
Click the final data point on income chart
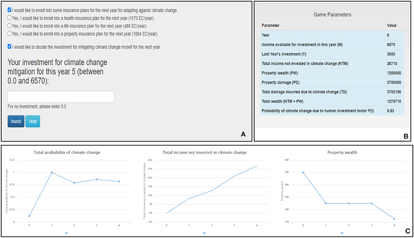(x=256, y=166)
